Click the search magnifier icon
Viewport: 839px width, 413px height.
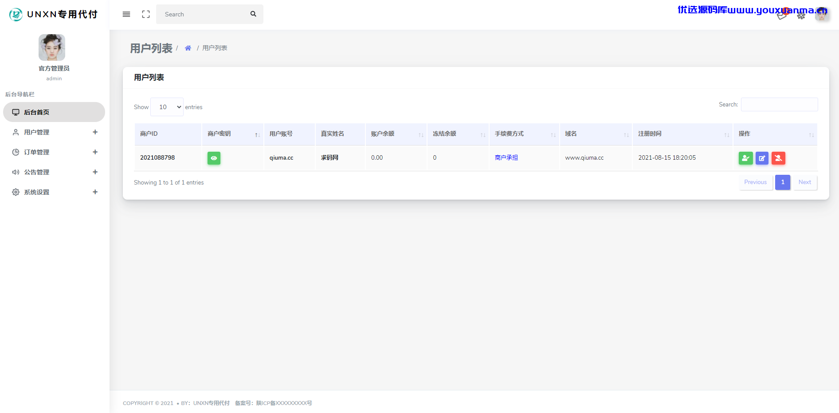pos(253,14)
